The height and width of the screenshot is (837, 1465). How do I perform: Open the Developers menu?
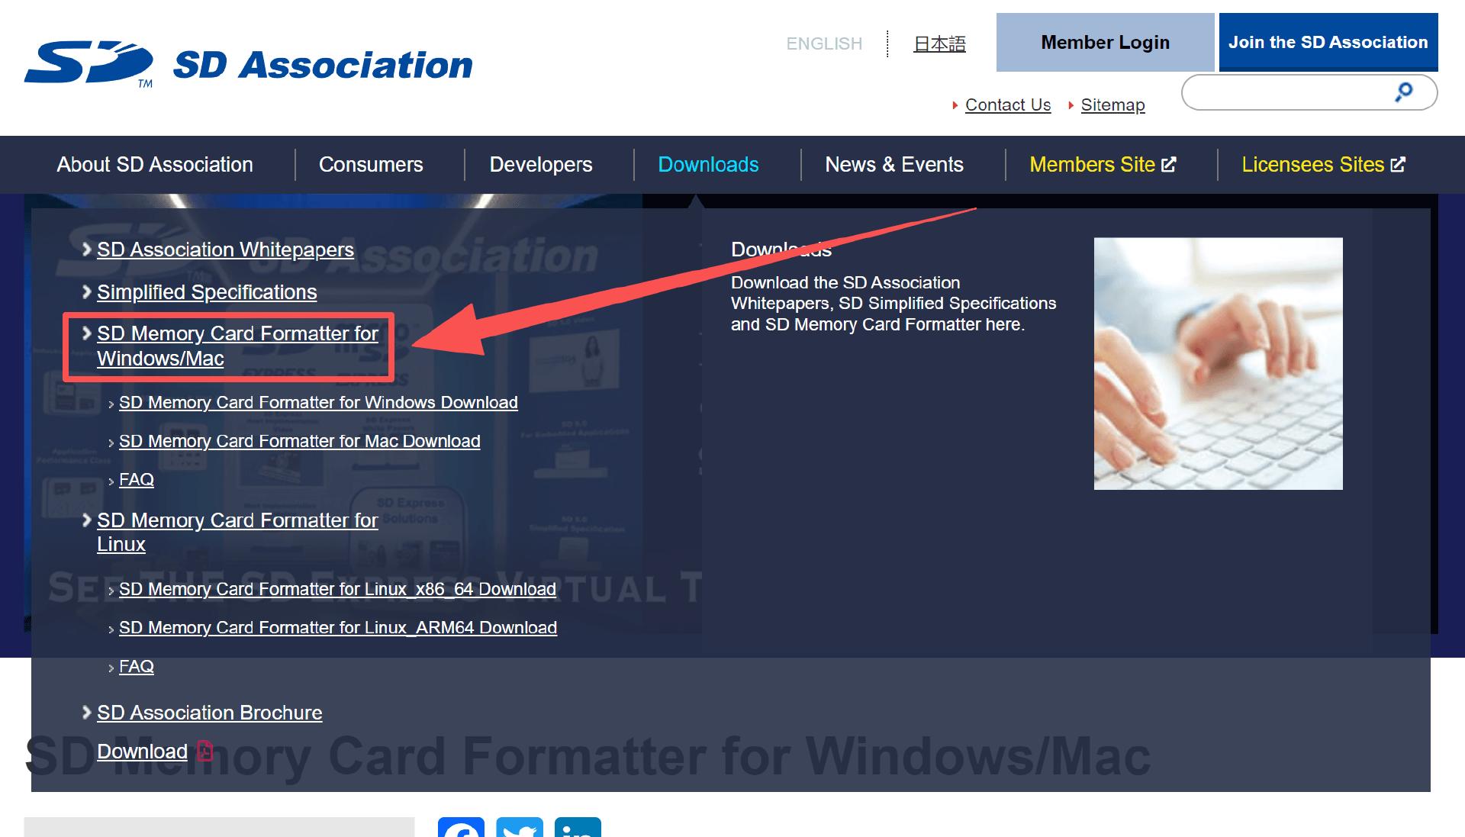pos(541,165)
